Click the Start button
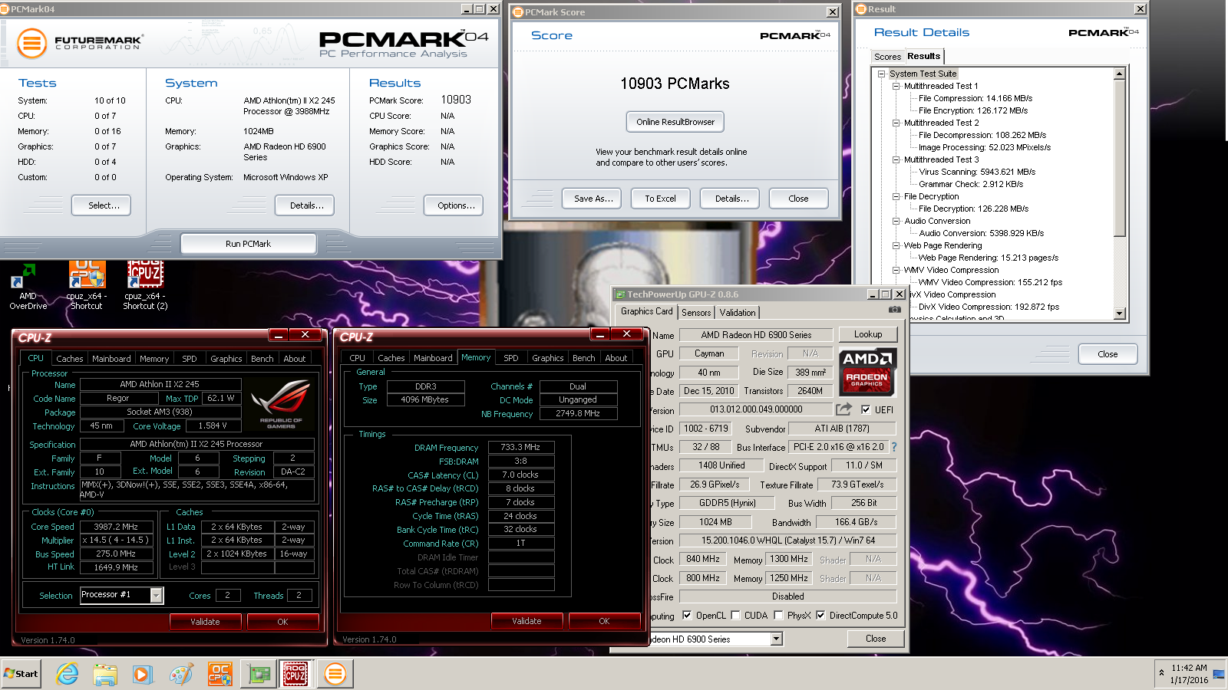 [21, 674]
